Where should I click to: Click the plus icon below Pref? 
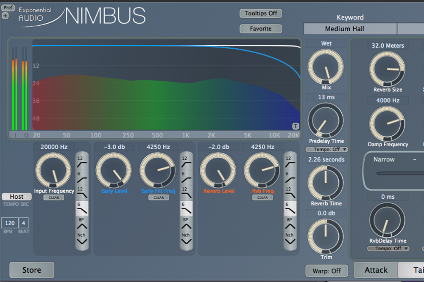[x=5, y=16]
